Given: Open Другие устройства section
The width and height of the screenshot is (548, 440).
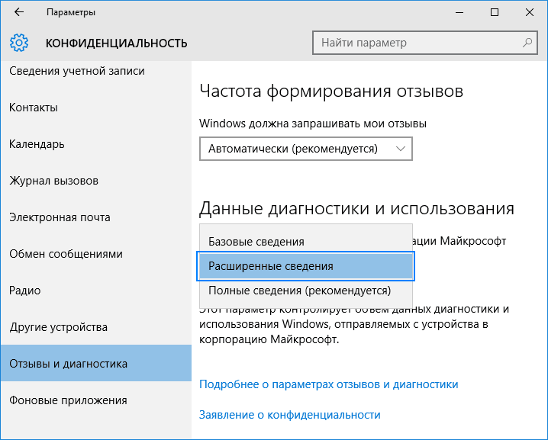Looking at the screenshot, I should click(x=58, y=327).
